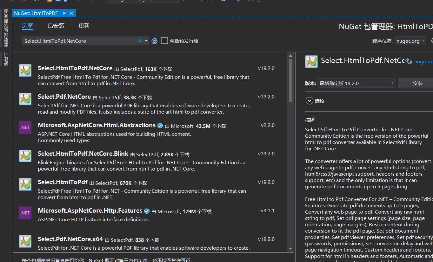Click the Select.Pdf.NetCore.x64 package icon

[25, 241]
